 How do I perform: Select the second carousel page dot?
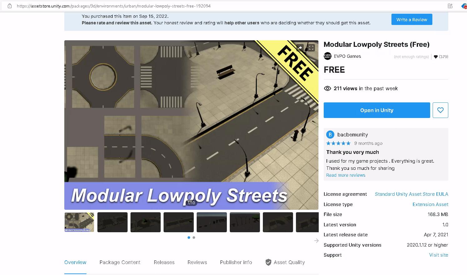click(x=194, y=238)
